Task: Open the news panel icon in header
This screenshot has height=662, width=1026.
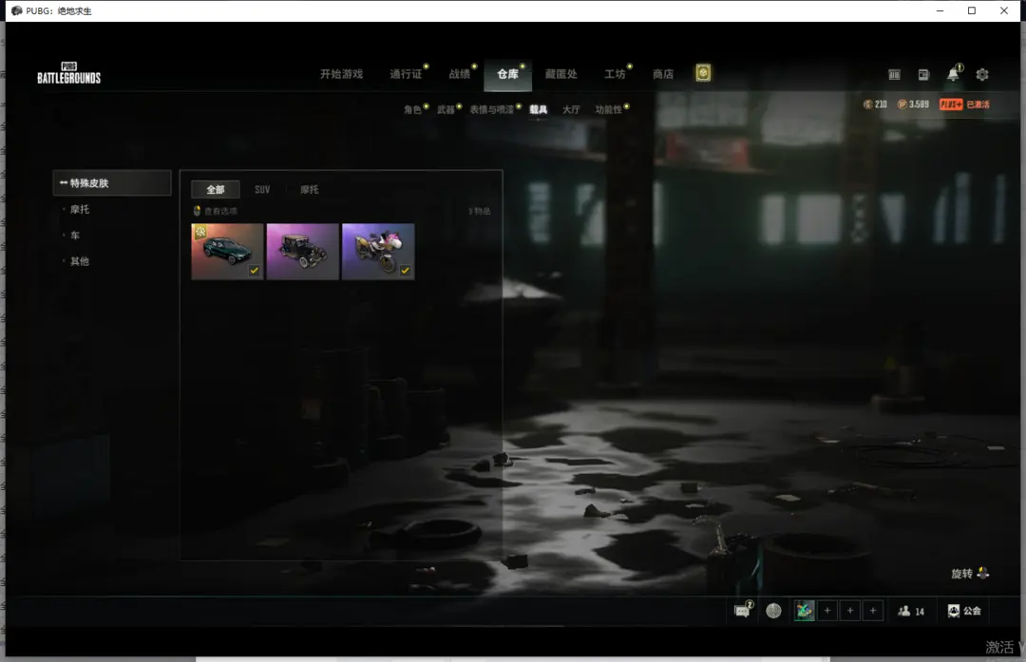Action: tap(923, 75)
